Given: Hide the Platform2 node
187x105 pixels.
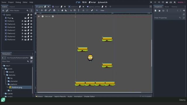Looking at the screenshot, I should tap(31, 34).
